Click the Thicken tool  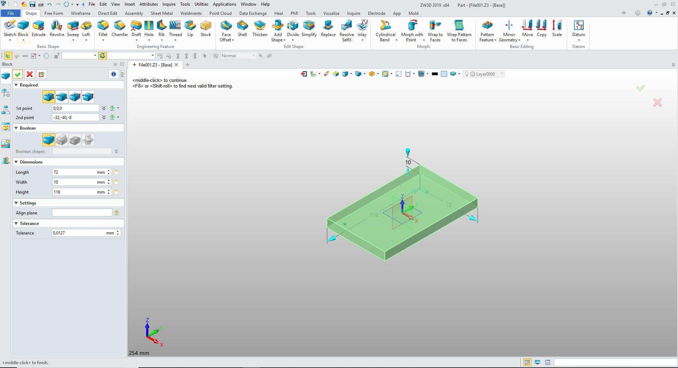(x=260, y=28)
